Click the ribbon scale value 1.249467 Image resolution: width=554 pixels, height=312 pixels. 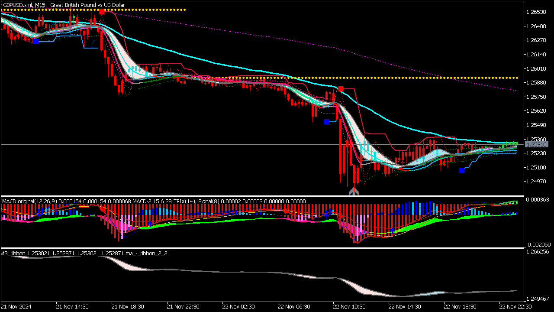537,299
